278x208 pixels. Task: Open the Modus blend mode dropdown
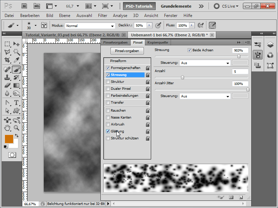tap(90, 26)
